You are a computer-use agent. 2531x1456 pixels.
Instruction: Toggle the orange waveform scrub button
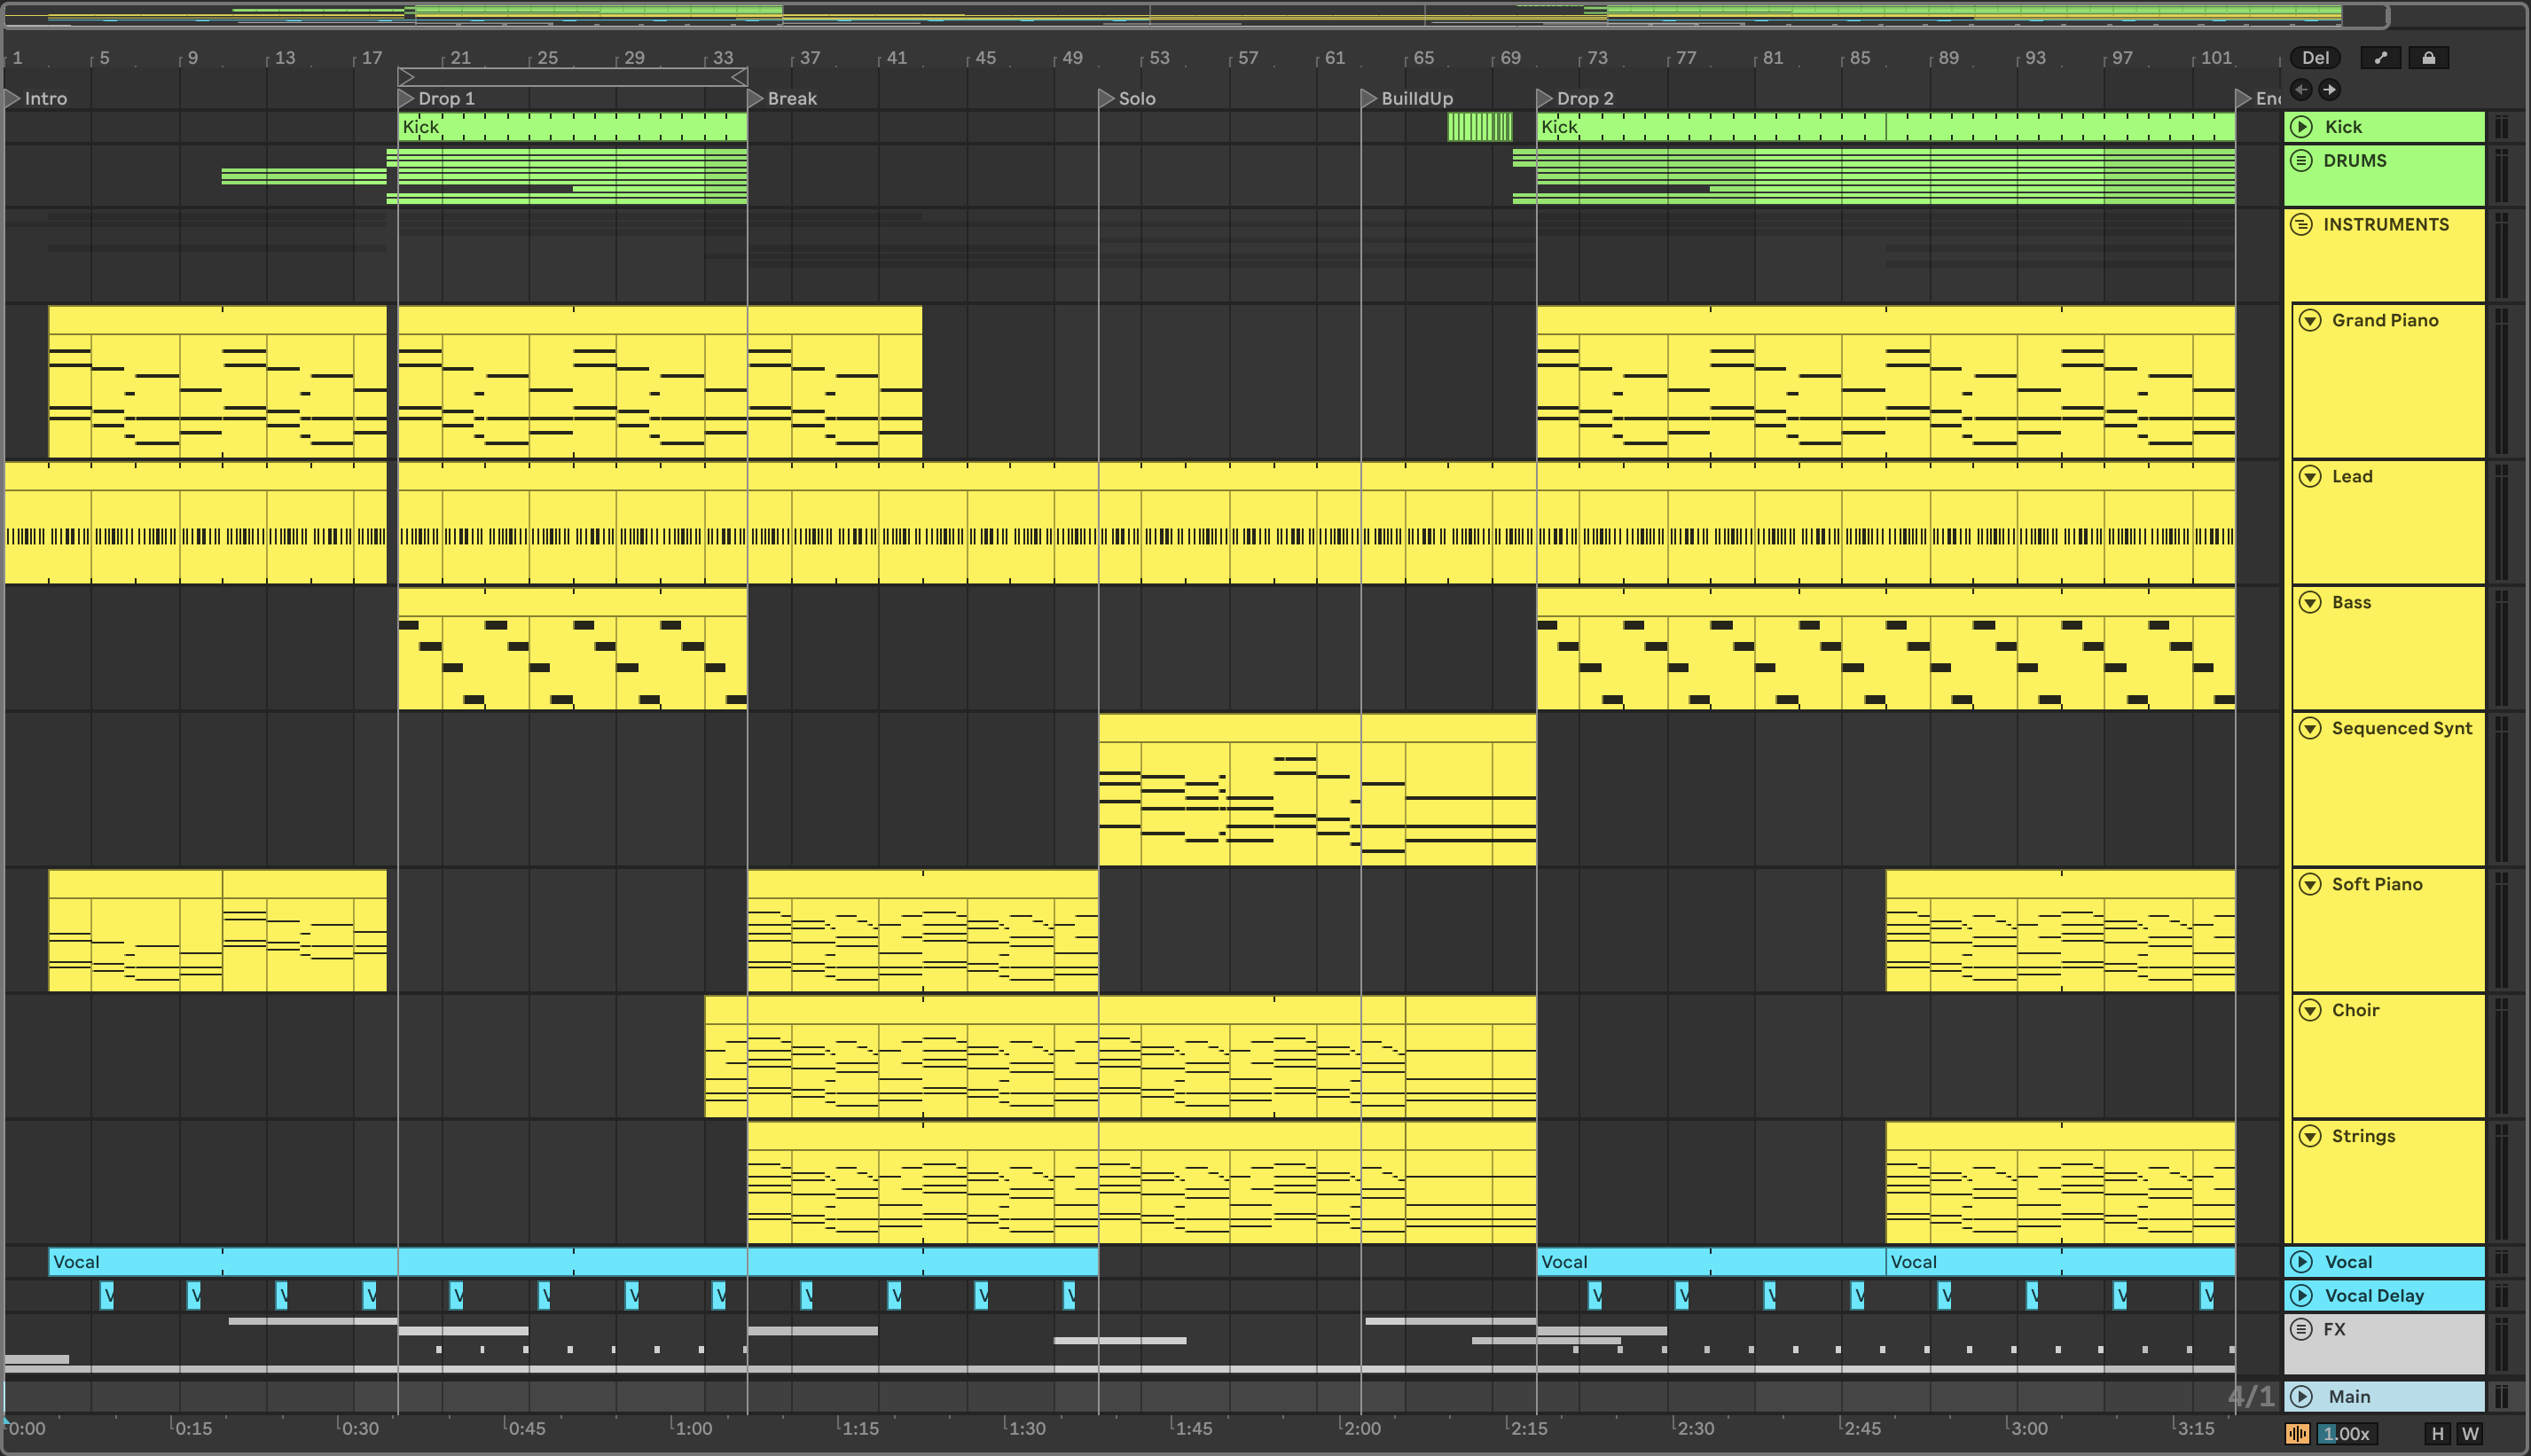click(2297, 1434)
